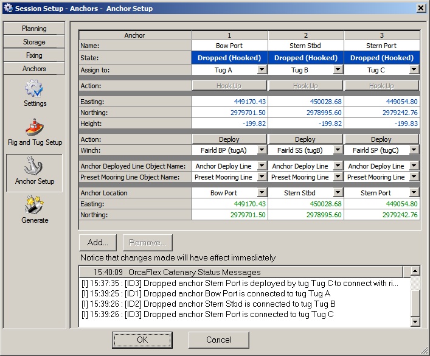Viewport: 430px width, 356px height.
Task: Edit the Easting value for anchor 1
Action: point(229,102)
